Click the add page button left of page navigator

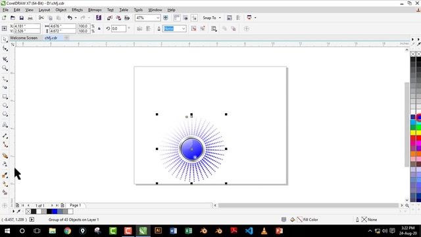pyautogui.click(x=18, y=205)
